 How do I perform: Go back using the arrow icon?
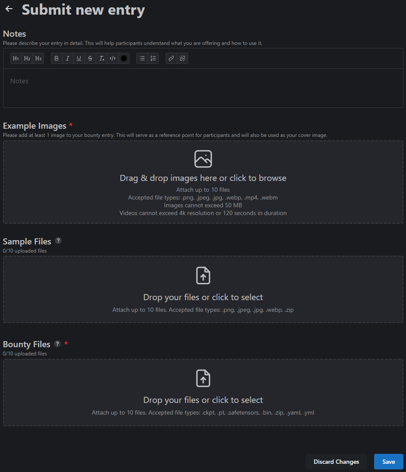coord(9,9)
